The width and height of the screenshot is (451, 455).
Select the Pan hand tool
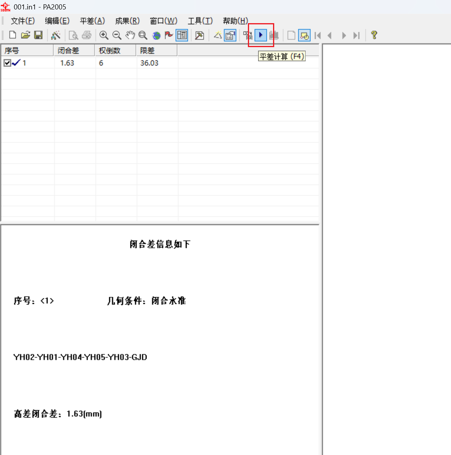130,35
